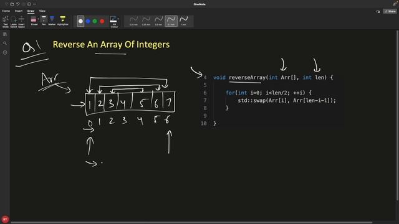The image size is (399, 224).
Task: Select the Eraser tool
Action: click(x=34, y=21)
